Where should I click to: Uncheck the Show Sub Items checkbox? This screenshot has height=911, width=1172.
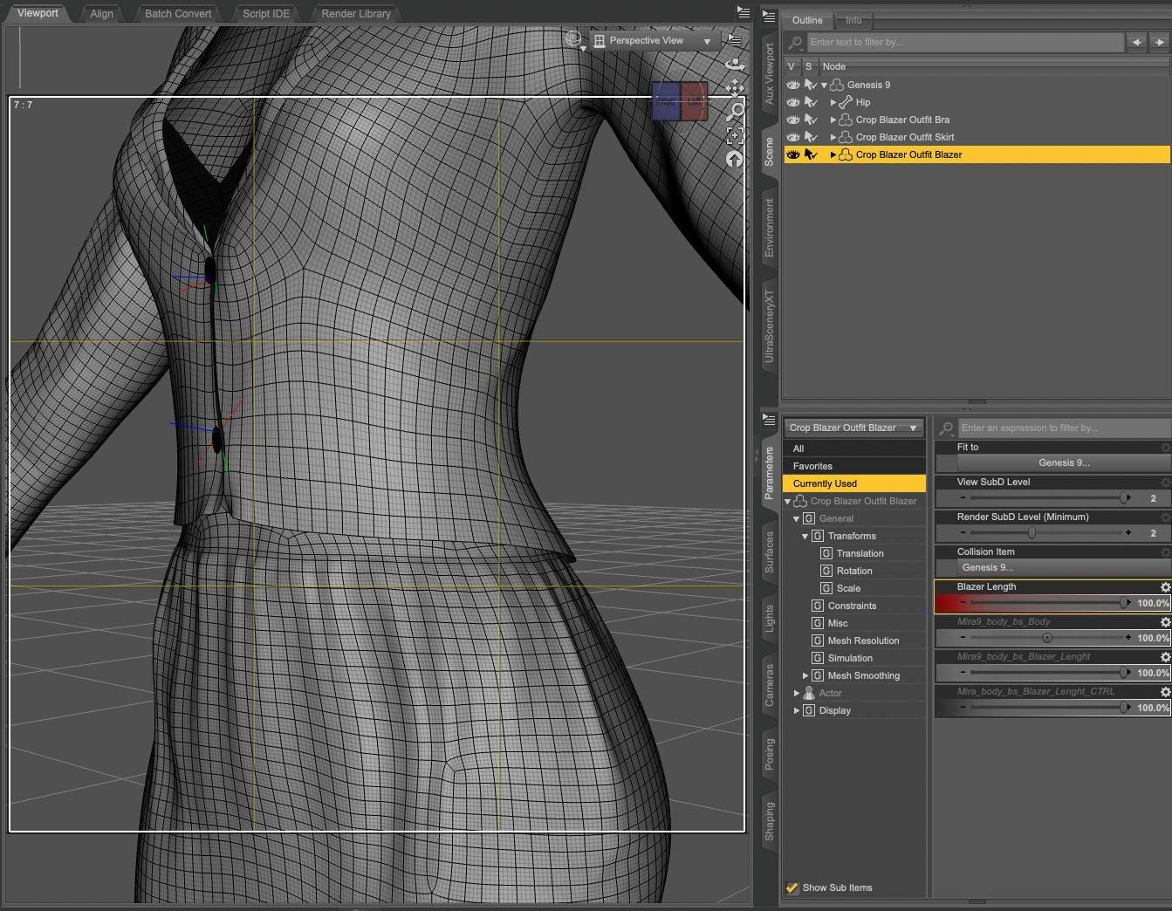pos(792,887)
